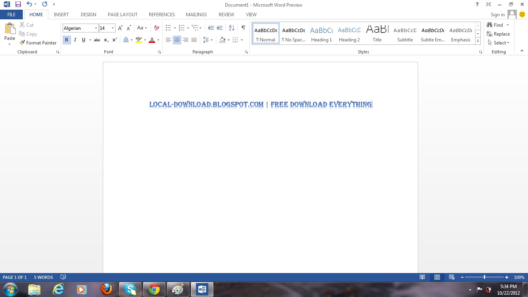Image resolution: width=528 pixels, height=297 pixels.
Task: Expand the bullet library dropdown arrow
Action: (x=175, y=28)
